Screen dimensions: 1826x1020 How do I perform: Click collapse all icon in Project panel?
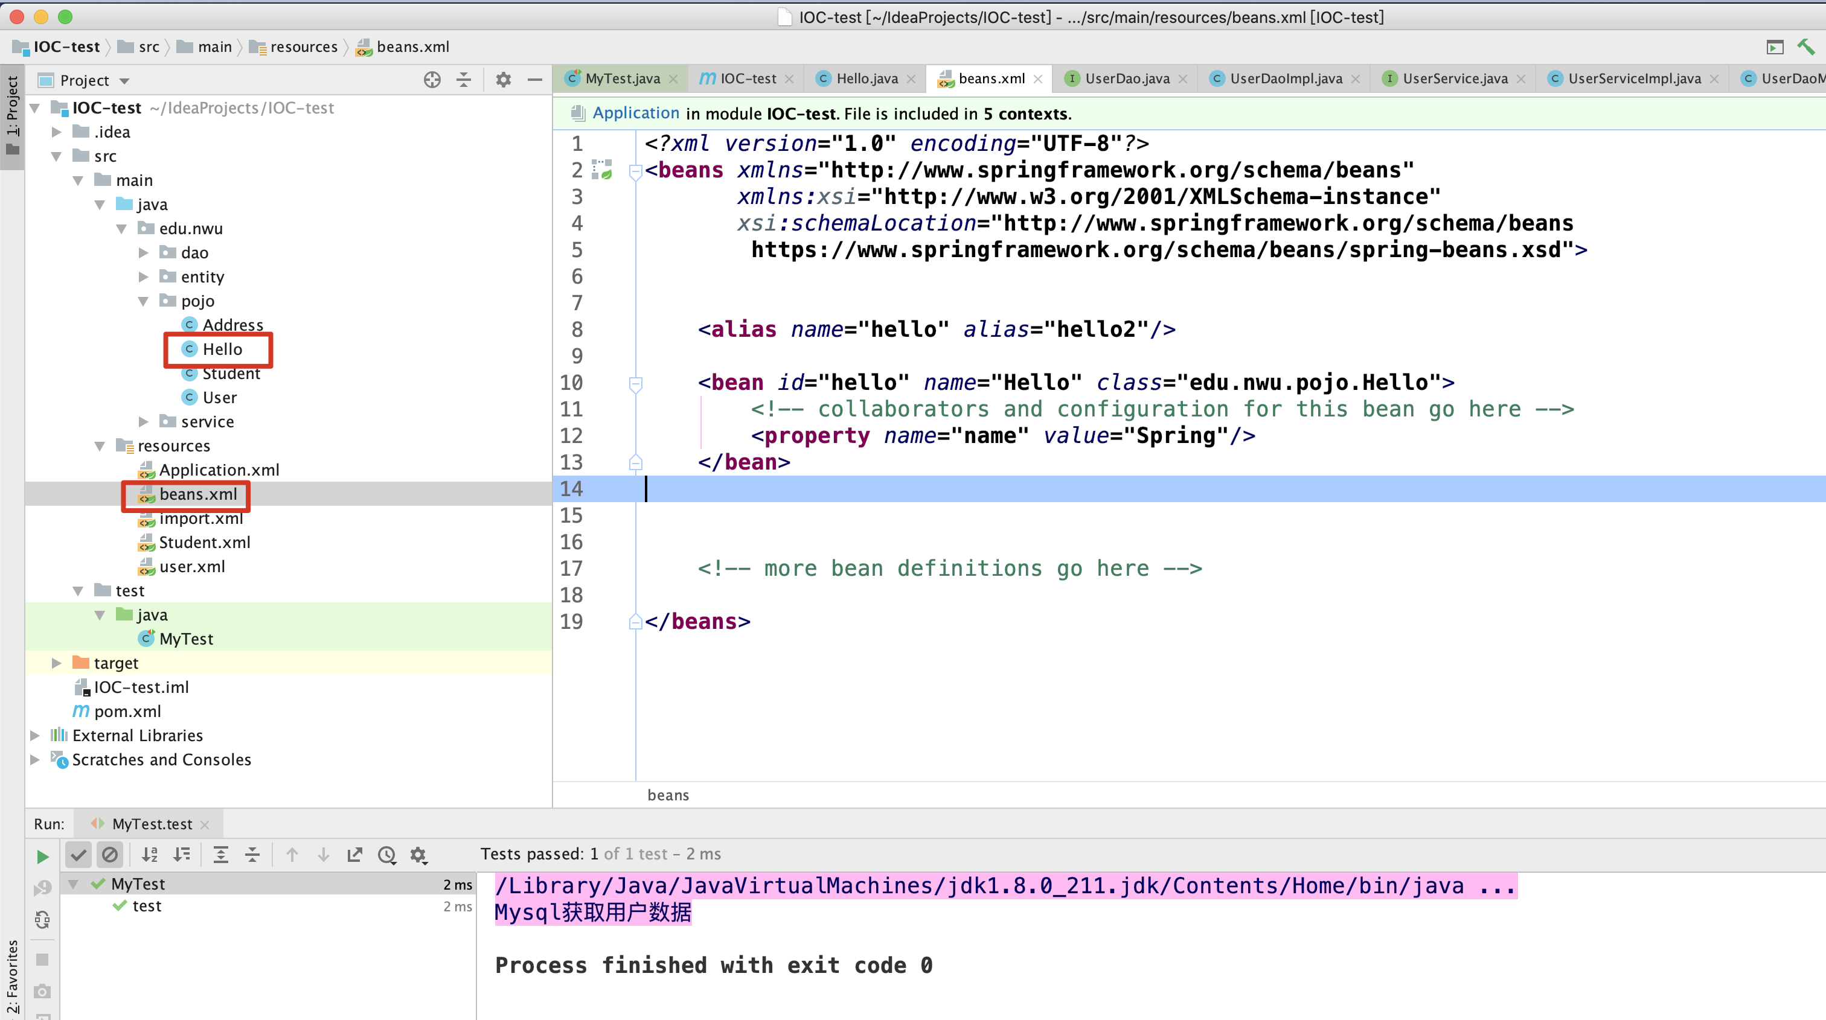pos(464,79)
